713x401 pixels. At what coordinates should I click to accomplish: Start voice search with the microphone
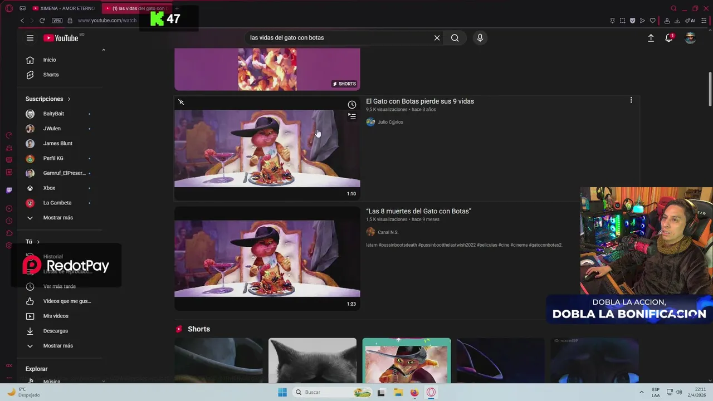480,38
